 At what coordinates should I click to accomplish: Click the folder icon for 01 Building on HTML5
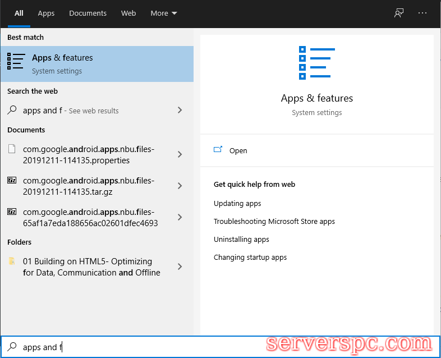(x=12, y=261)
